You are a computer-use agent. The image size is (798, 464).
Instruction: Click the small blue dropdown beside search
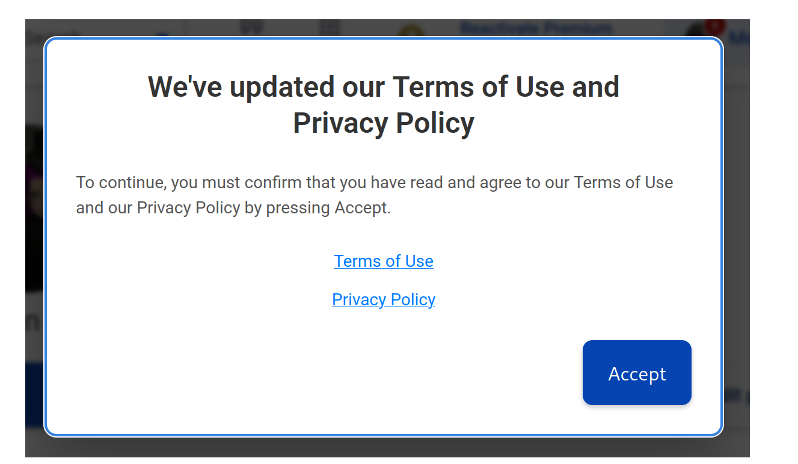[162, 34]
